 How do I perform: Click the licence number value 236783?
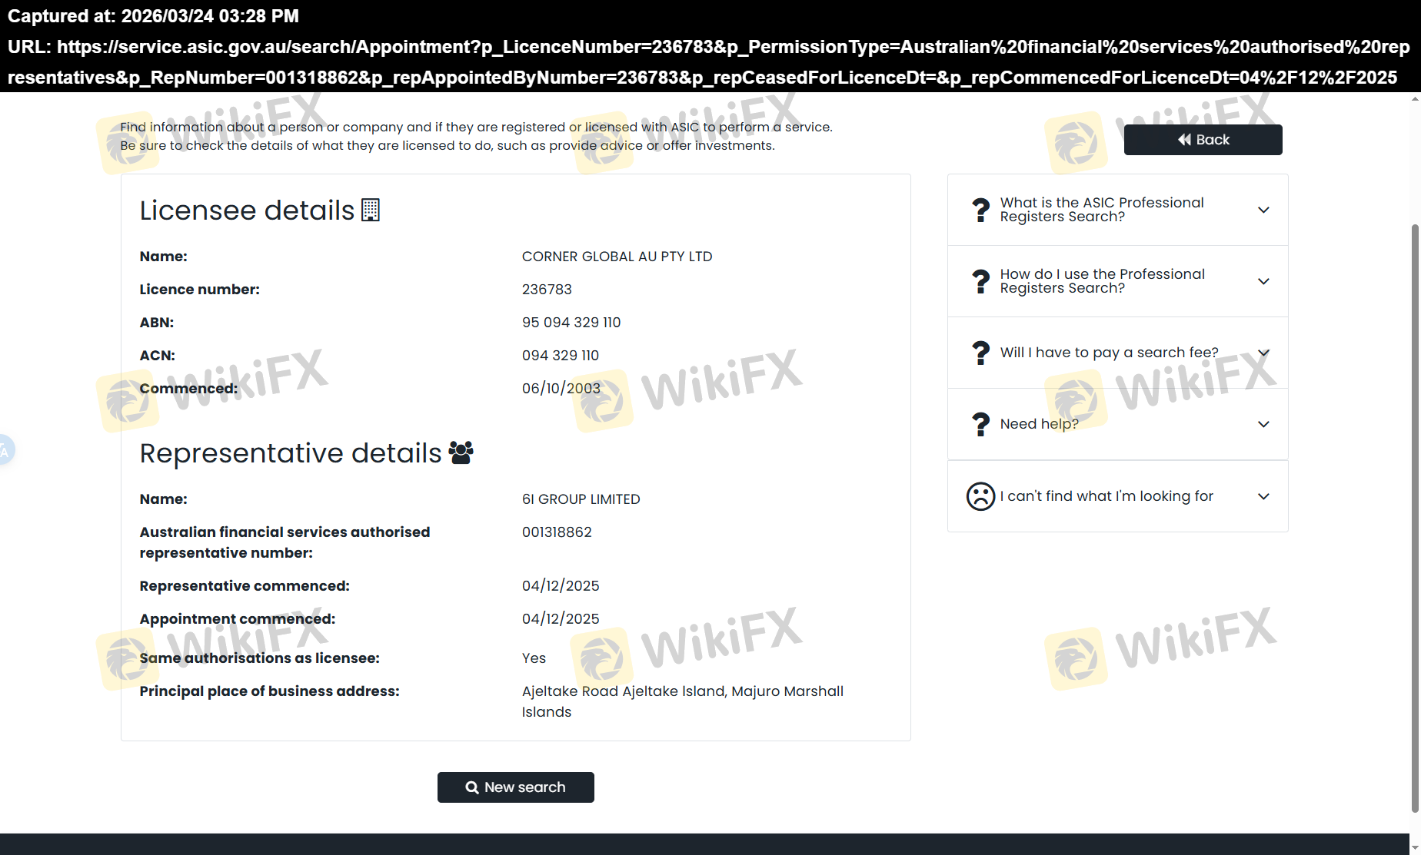pos(547,290)
